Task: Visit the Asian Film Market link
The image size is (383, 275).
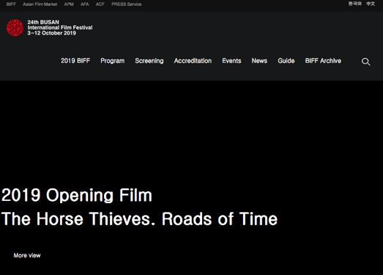Action: pos(40,4)
